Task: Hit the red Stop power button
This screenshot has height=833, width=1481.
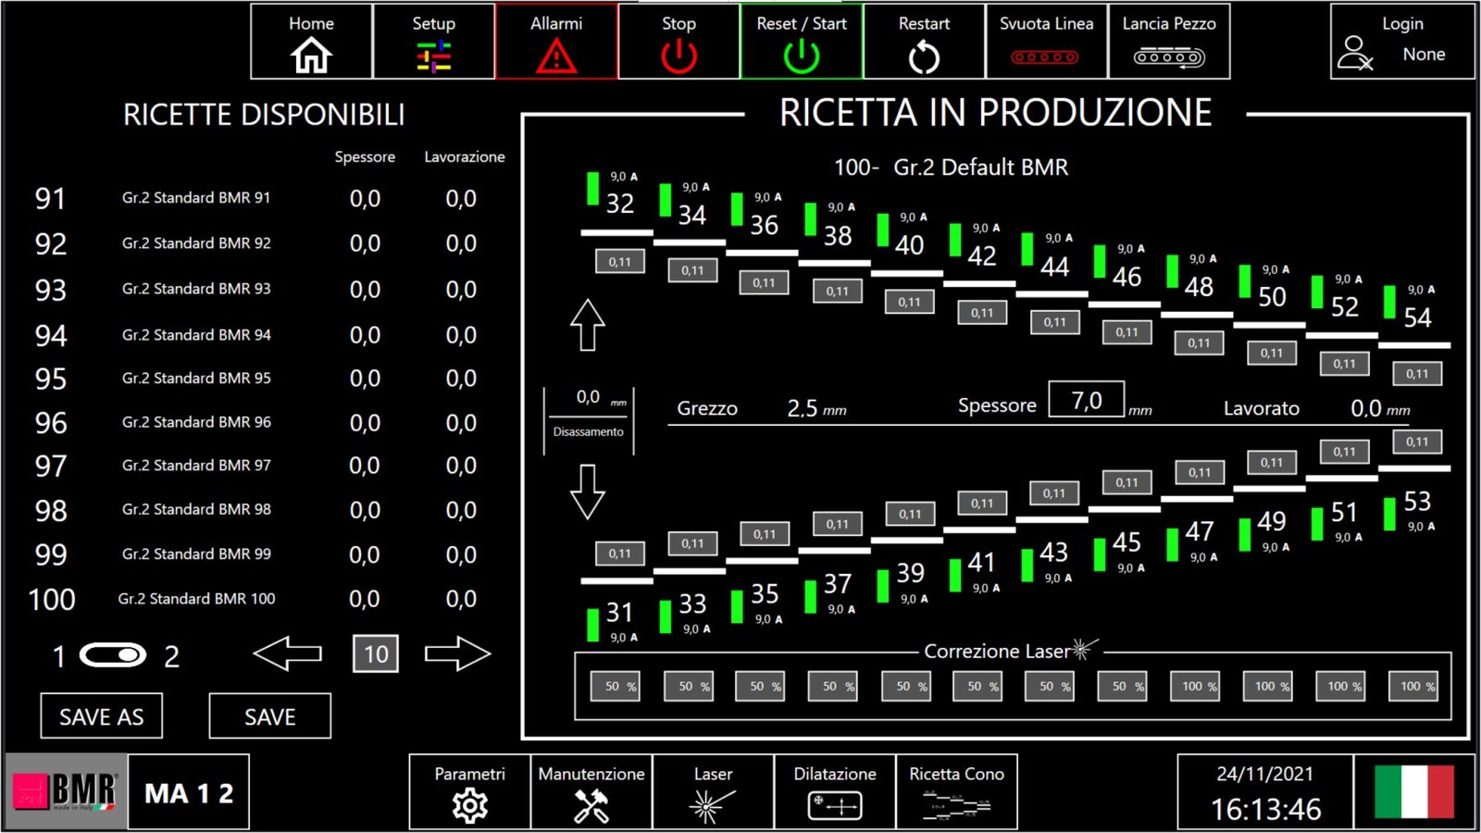Action: click(x=678, y=42)
